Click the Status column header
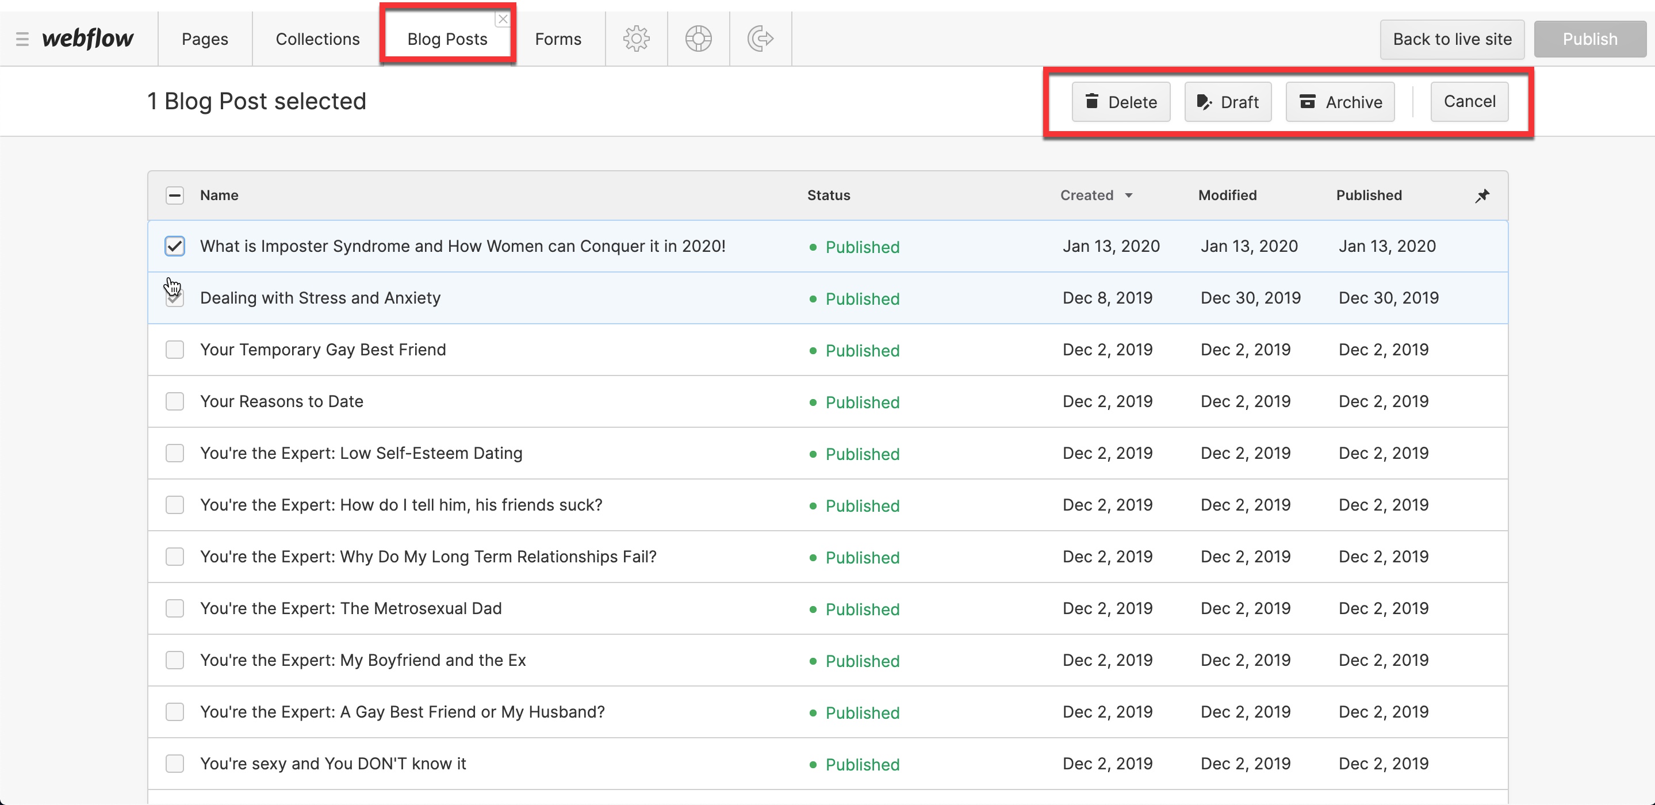The image size is (1655, 805). tap(828, 195)
